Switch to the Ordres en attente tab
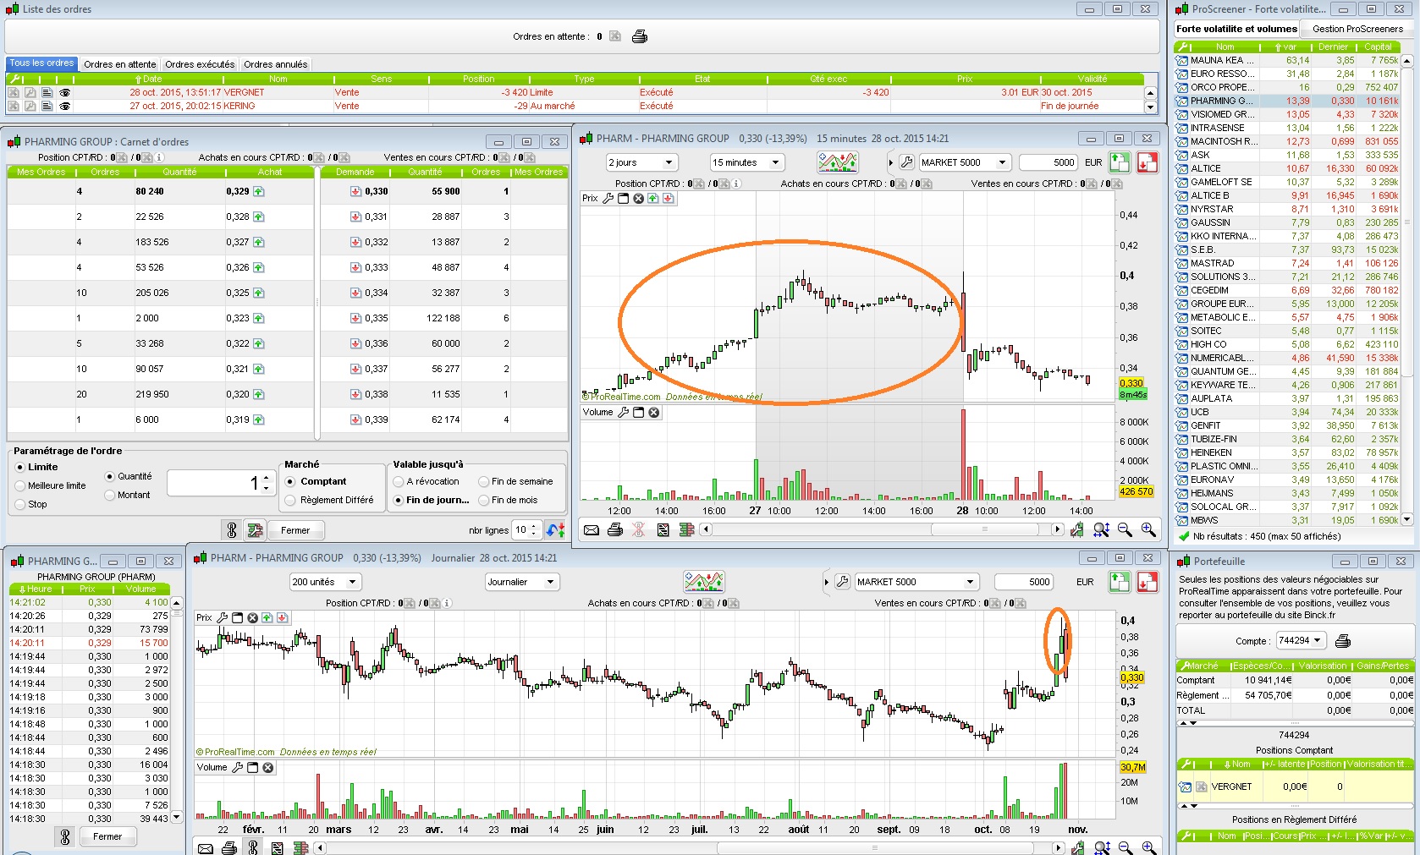 (120, 64)
